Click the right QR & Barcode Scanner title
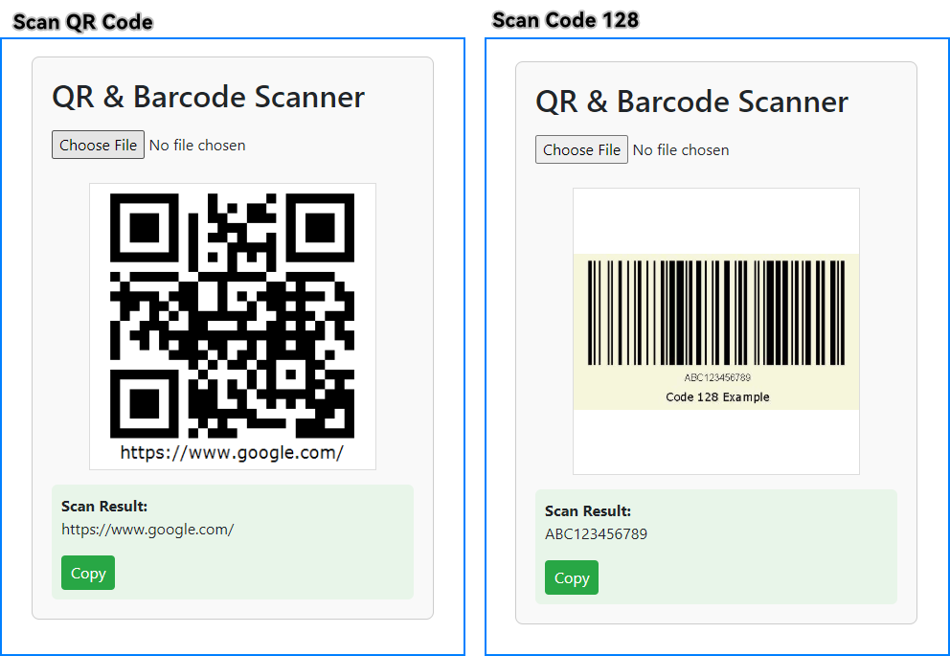950x656 pixels. 691,102
